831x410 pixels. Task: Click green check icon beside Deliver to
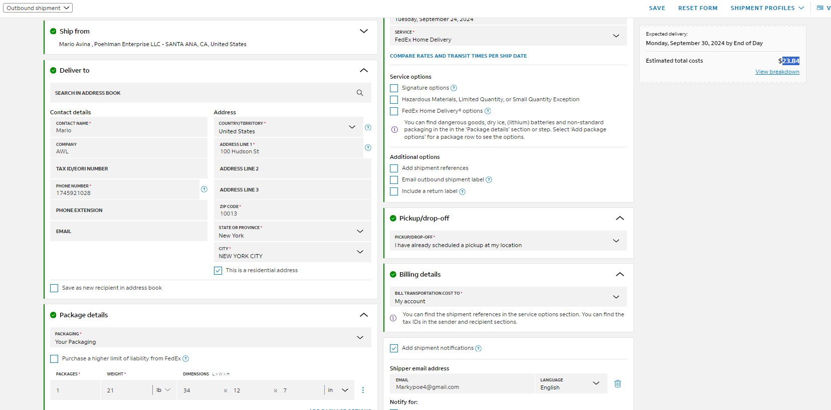tap(53, 70)
